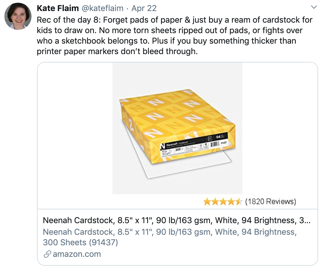Open the bold Neenah Cardstock card title

[177, 220]
